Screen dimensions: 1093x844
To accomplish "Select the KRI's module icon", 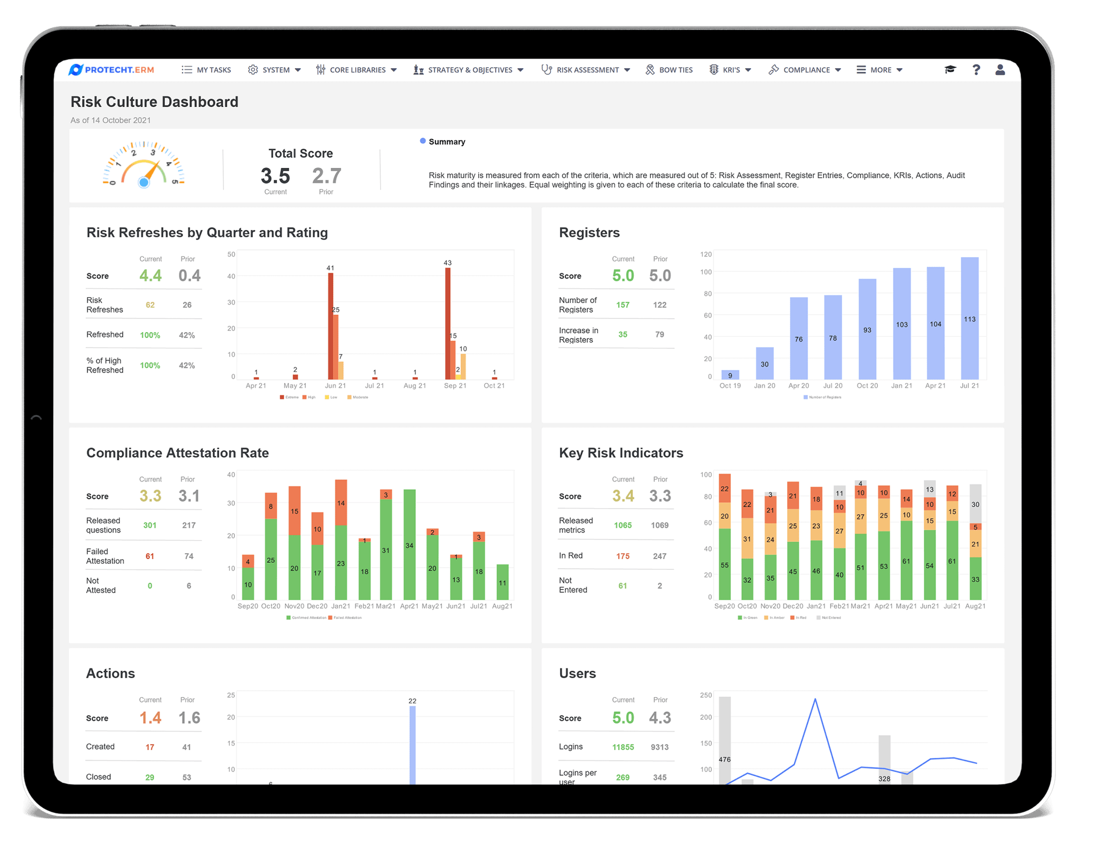I will [714, 69].
